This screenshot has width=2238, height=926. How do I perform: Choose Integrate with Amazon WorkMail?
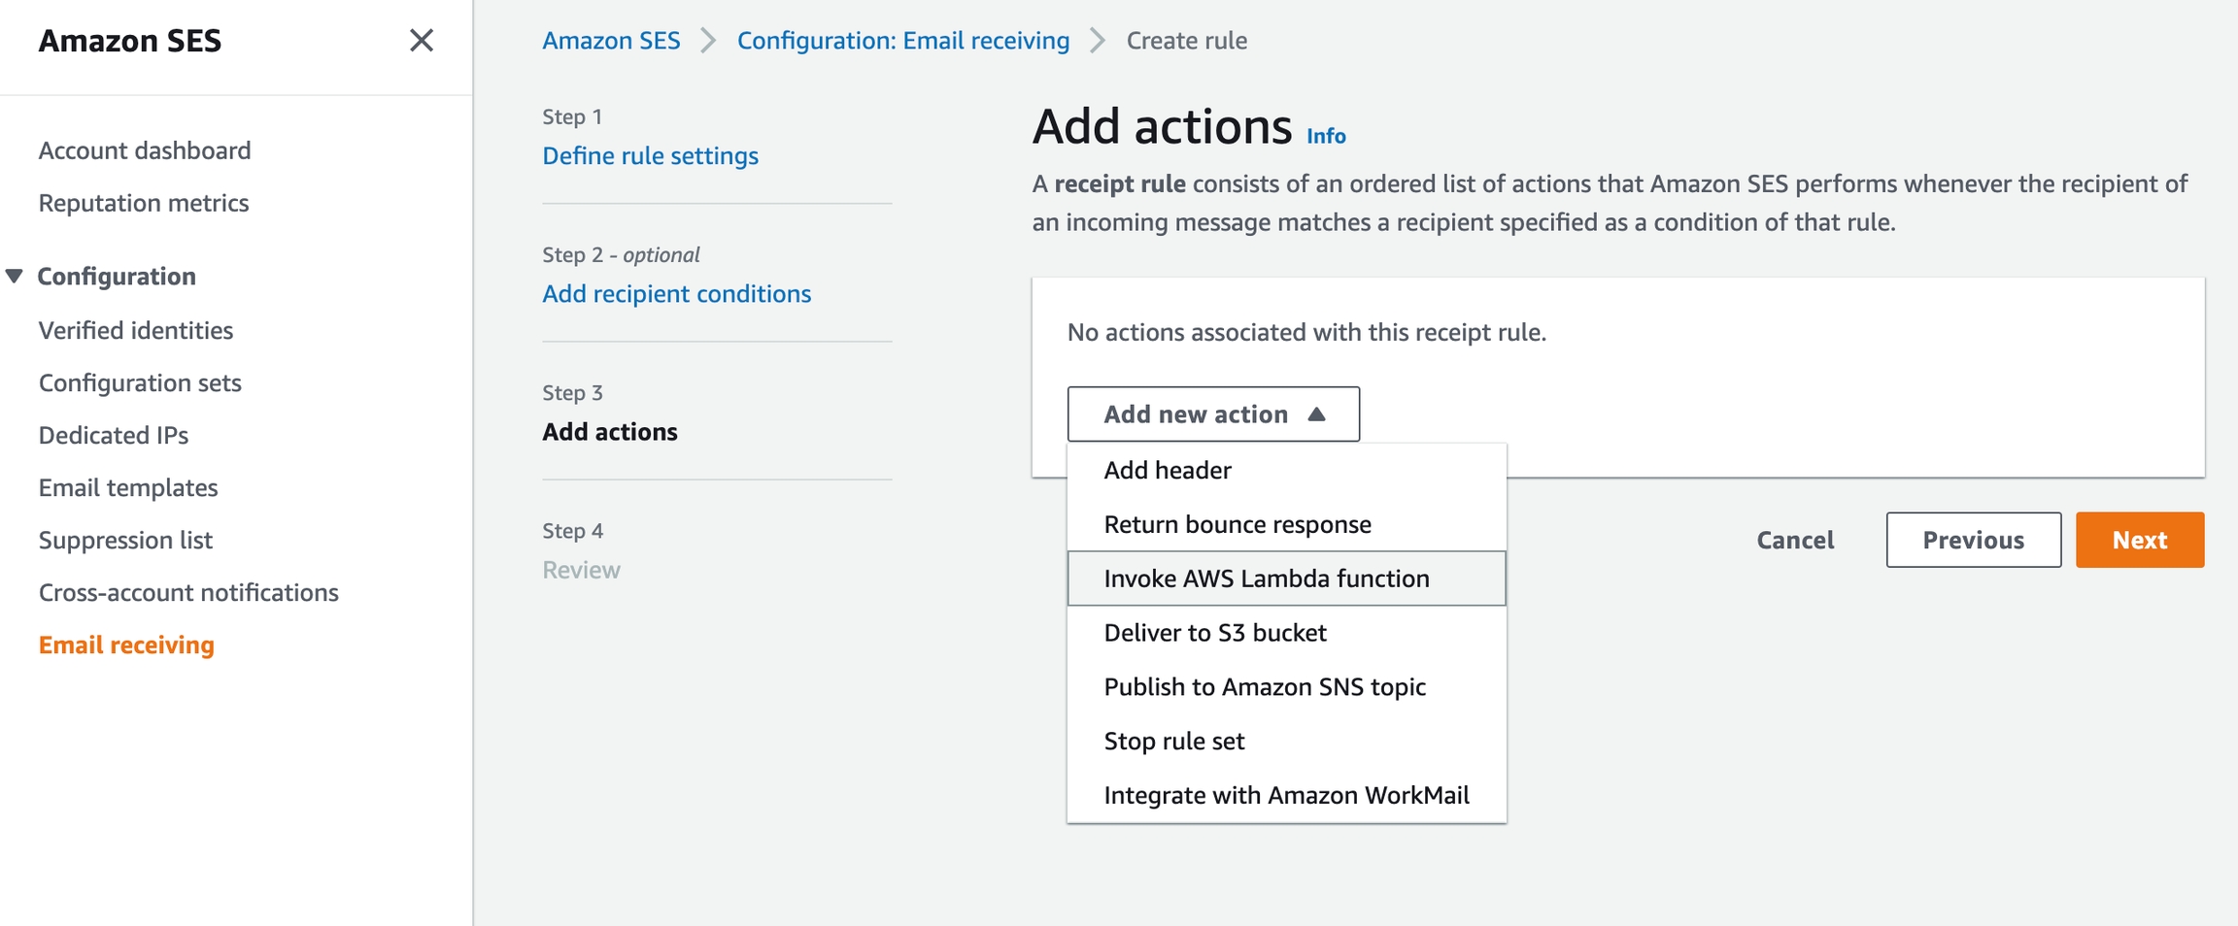point(1286,796)
